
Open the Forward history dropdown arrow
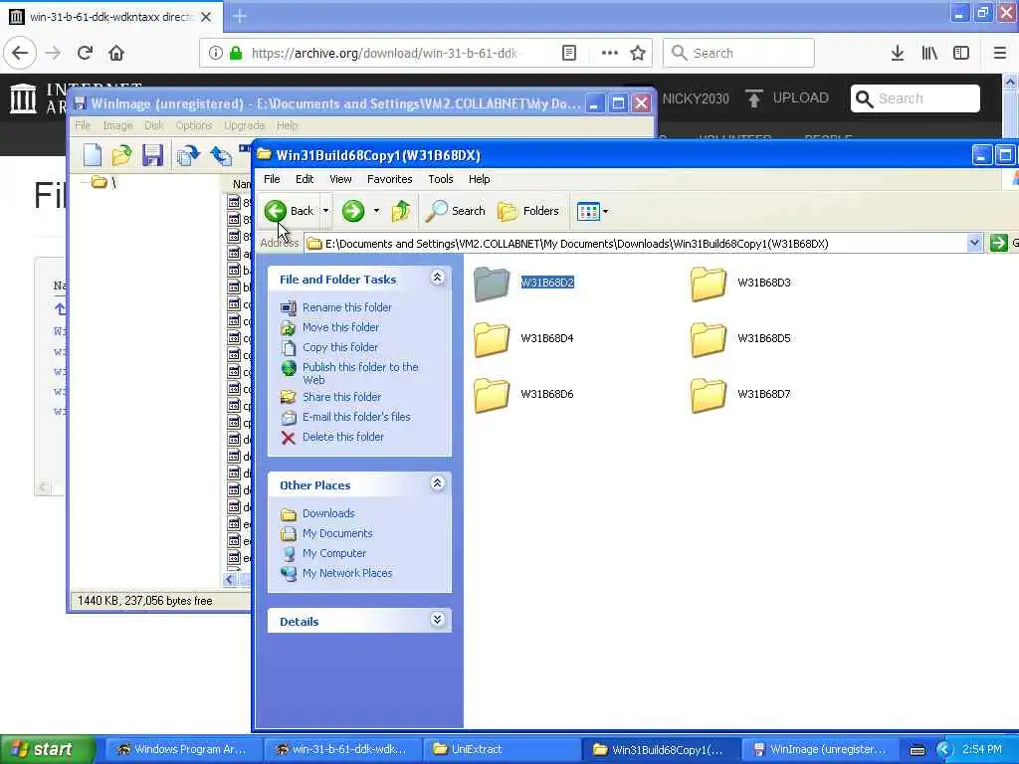[376, 211]
